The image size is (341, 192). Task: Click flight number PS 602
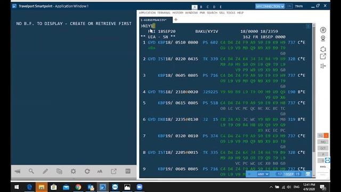pyautogui.click(x=210, y=43)
